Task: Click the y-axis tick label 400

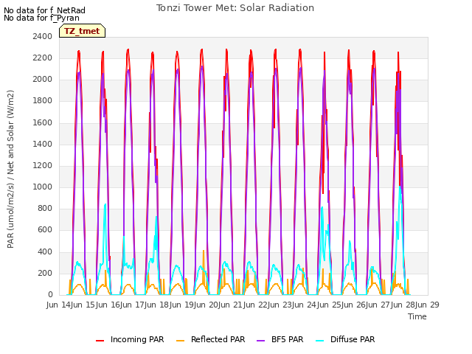Action: (x=45, y=251)
